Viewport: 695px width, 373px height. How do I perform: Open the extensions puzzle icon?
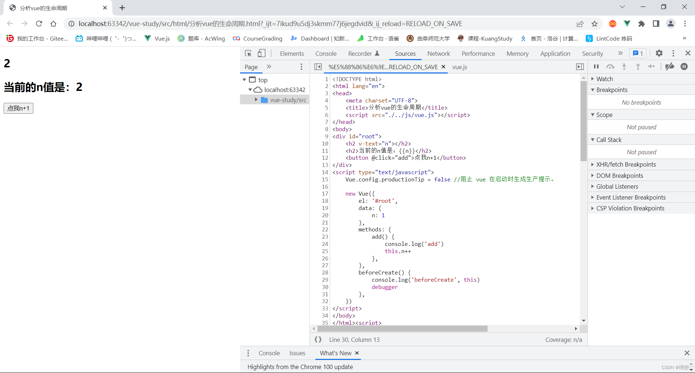pos(641,24)
